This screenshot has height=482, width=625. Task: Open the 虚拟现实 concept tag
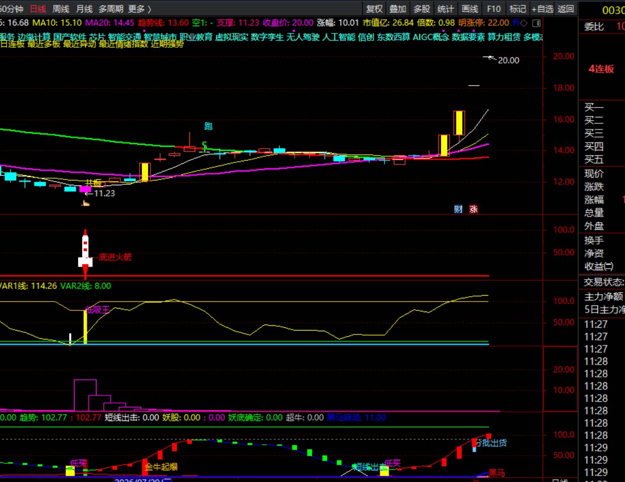click(232, 37)
